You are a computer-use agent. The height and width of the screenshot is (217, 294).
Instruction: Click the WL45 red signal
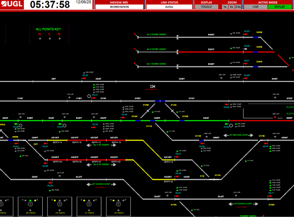point(123,117)
